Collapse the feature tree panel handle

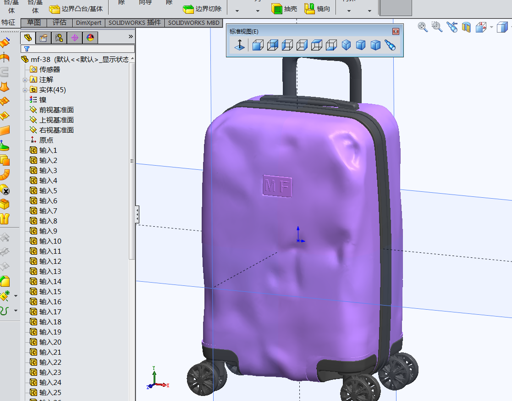pyautogui.click(x=138, y=214)
